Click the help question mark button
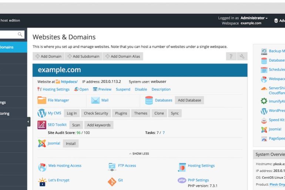285x190 pixels. point(231,56)
